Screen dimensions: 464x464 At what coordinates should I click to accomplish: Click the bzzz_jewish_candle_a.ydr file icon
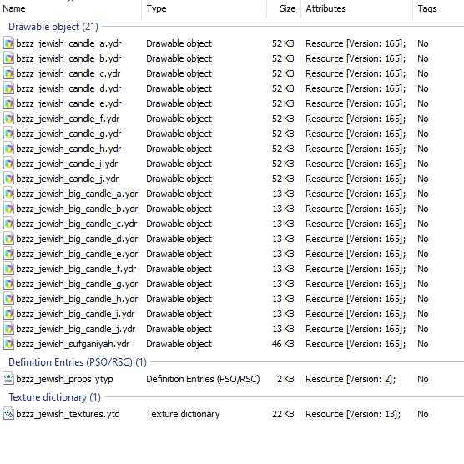pyautogui.click(x=8, y=43)
